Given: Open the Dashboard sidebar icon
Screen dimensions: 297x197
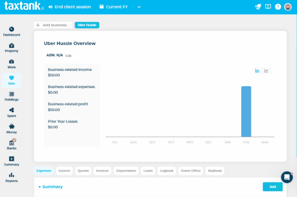Looking at the screenshot, I should pyautogui.click(x=12, y=29).
